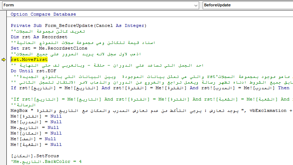This screenshot has width=293, height=165.
Task: Click the Me![الشعبة] = Null line
Action: (x=31, y=144)
